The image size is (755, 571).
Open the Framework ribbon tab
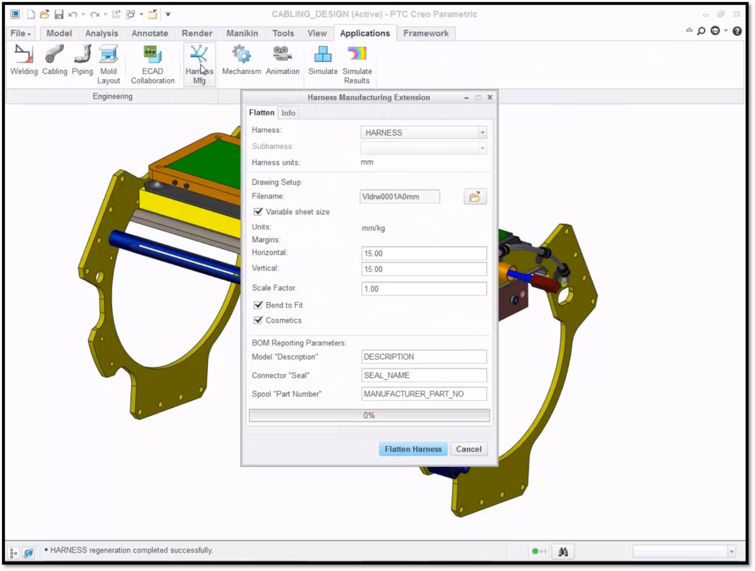(426, 33)
